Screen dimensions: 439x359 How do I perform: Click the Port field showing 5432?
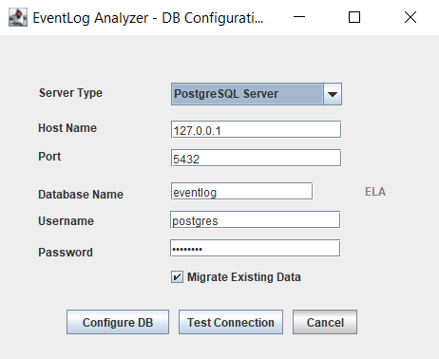pos(256,158)
